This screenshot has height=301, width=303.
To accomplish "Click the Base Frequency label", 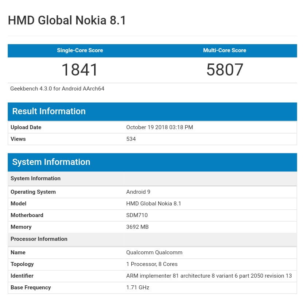I will pyautogui.click(x=31, y=288).
